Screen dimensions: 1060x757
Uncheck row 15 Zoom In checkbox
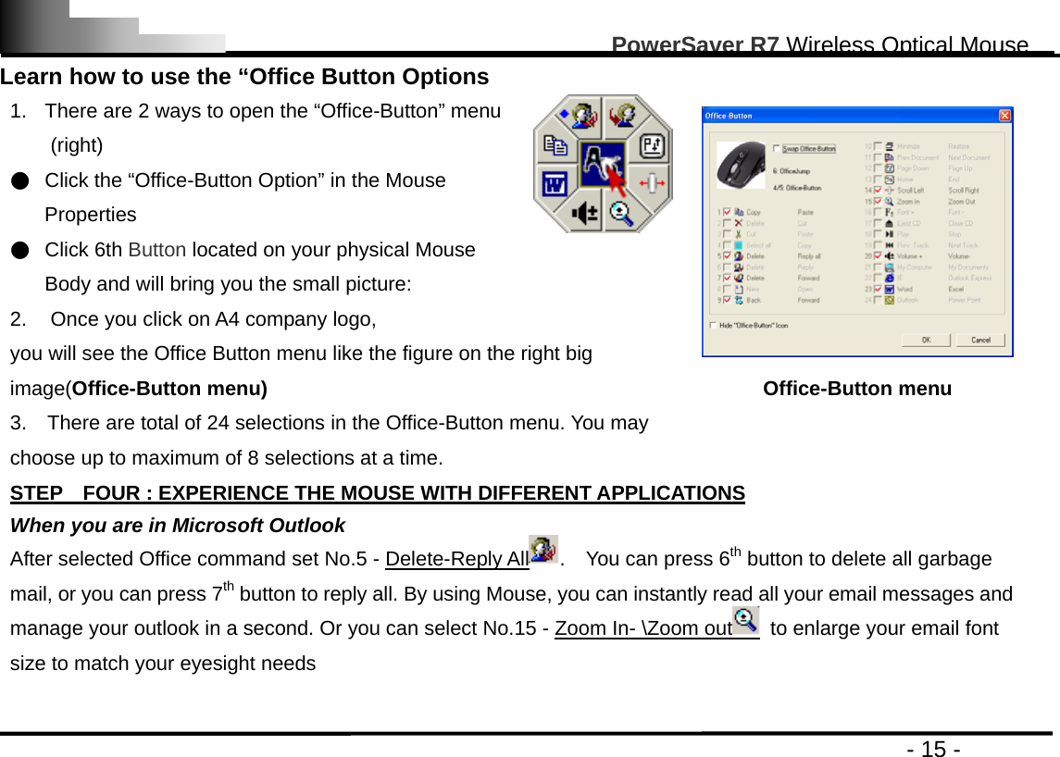tap(879, 202)
